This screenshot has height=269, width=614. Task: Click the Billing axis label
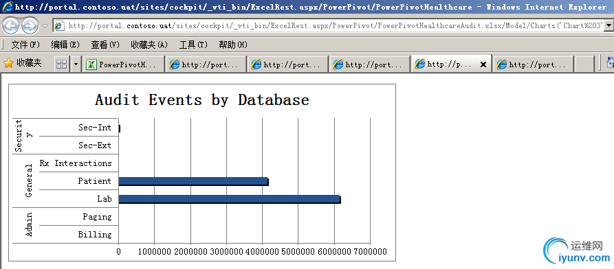point(95,235)
